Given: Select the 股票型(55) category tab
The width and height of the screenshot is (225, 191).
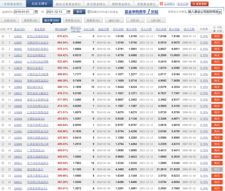Looking at the screenshot, I should [x=30, y=21].
